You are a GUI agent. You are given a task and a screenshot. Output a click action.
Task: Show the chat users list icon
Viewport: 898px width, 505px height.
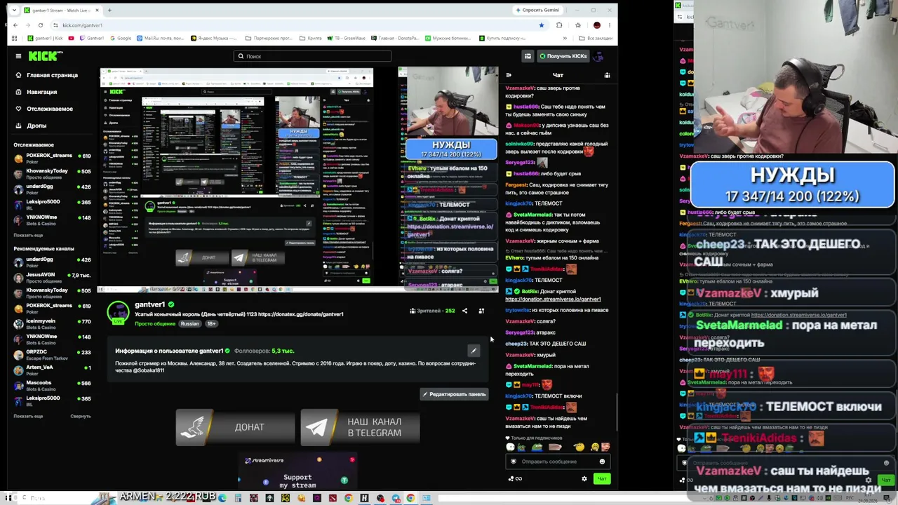coord(607,75)
